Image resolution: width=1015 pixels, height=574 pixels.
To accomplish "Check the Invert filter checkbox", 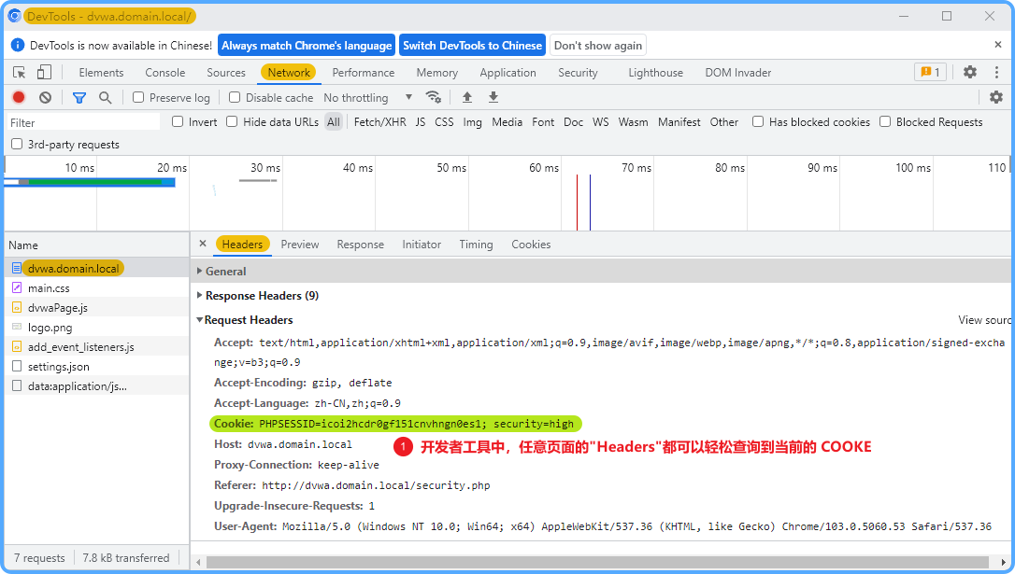I will [x=178, y=121].
